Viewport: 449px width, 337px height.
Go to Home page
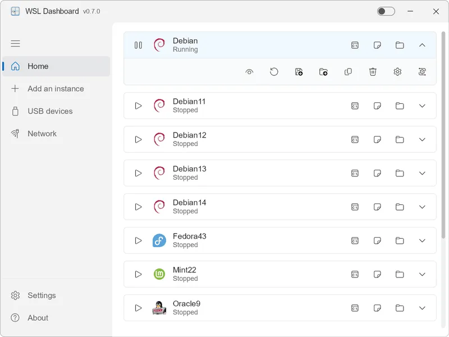click(56, 66)
